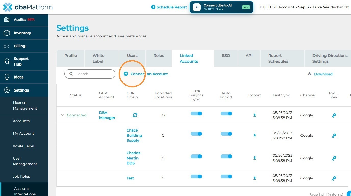Image resolution: width=351 pixels, height=196 pixels.
Task: Switch to the Users tab
Action: [x=132, y=58]
